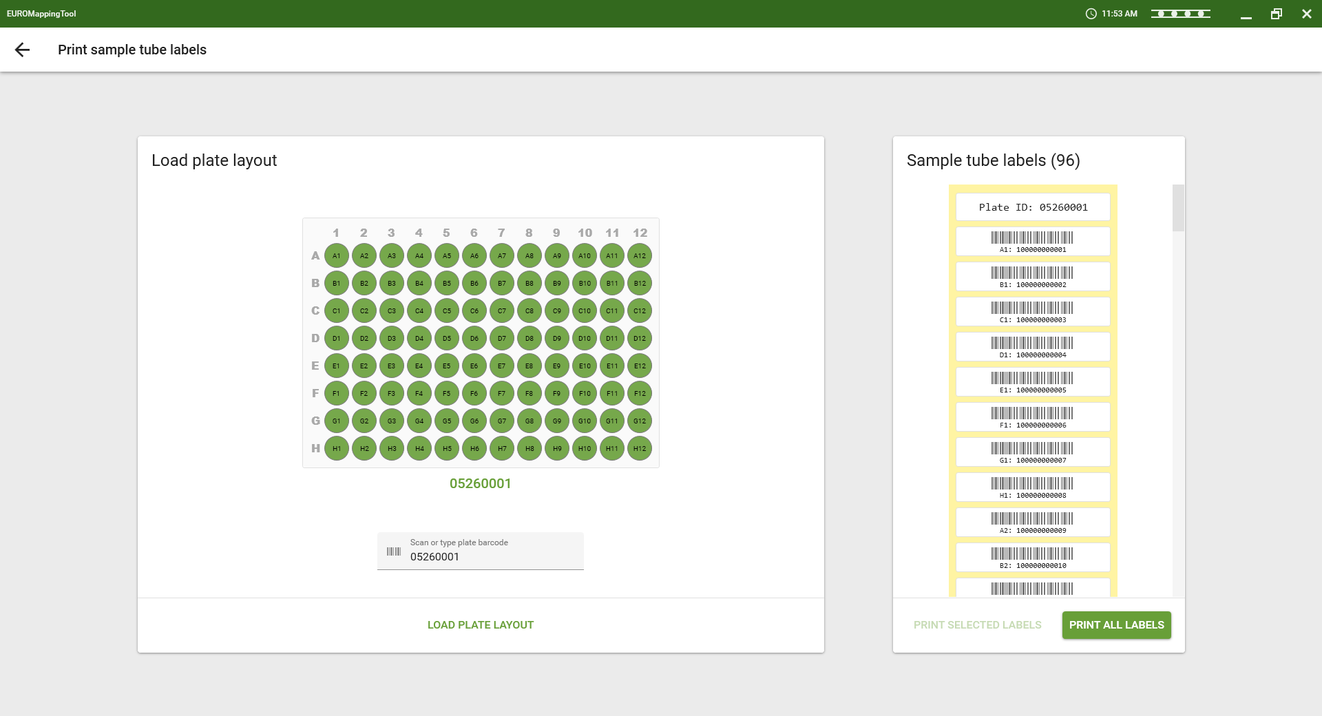Restore down the application window
Screen dimensions: 1322x716
[1276, 14]
